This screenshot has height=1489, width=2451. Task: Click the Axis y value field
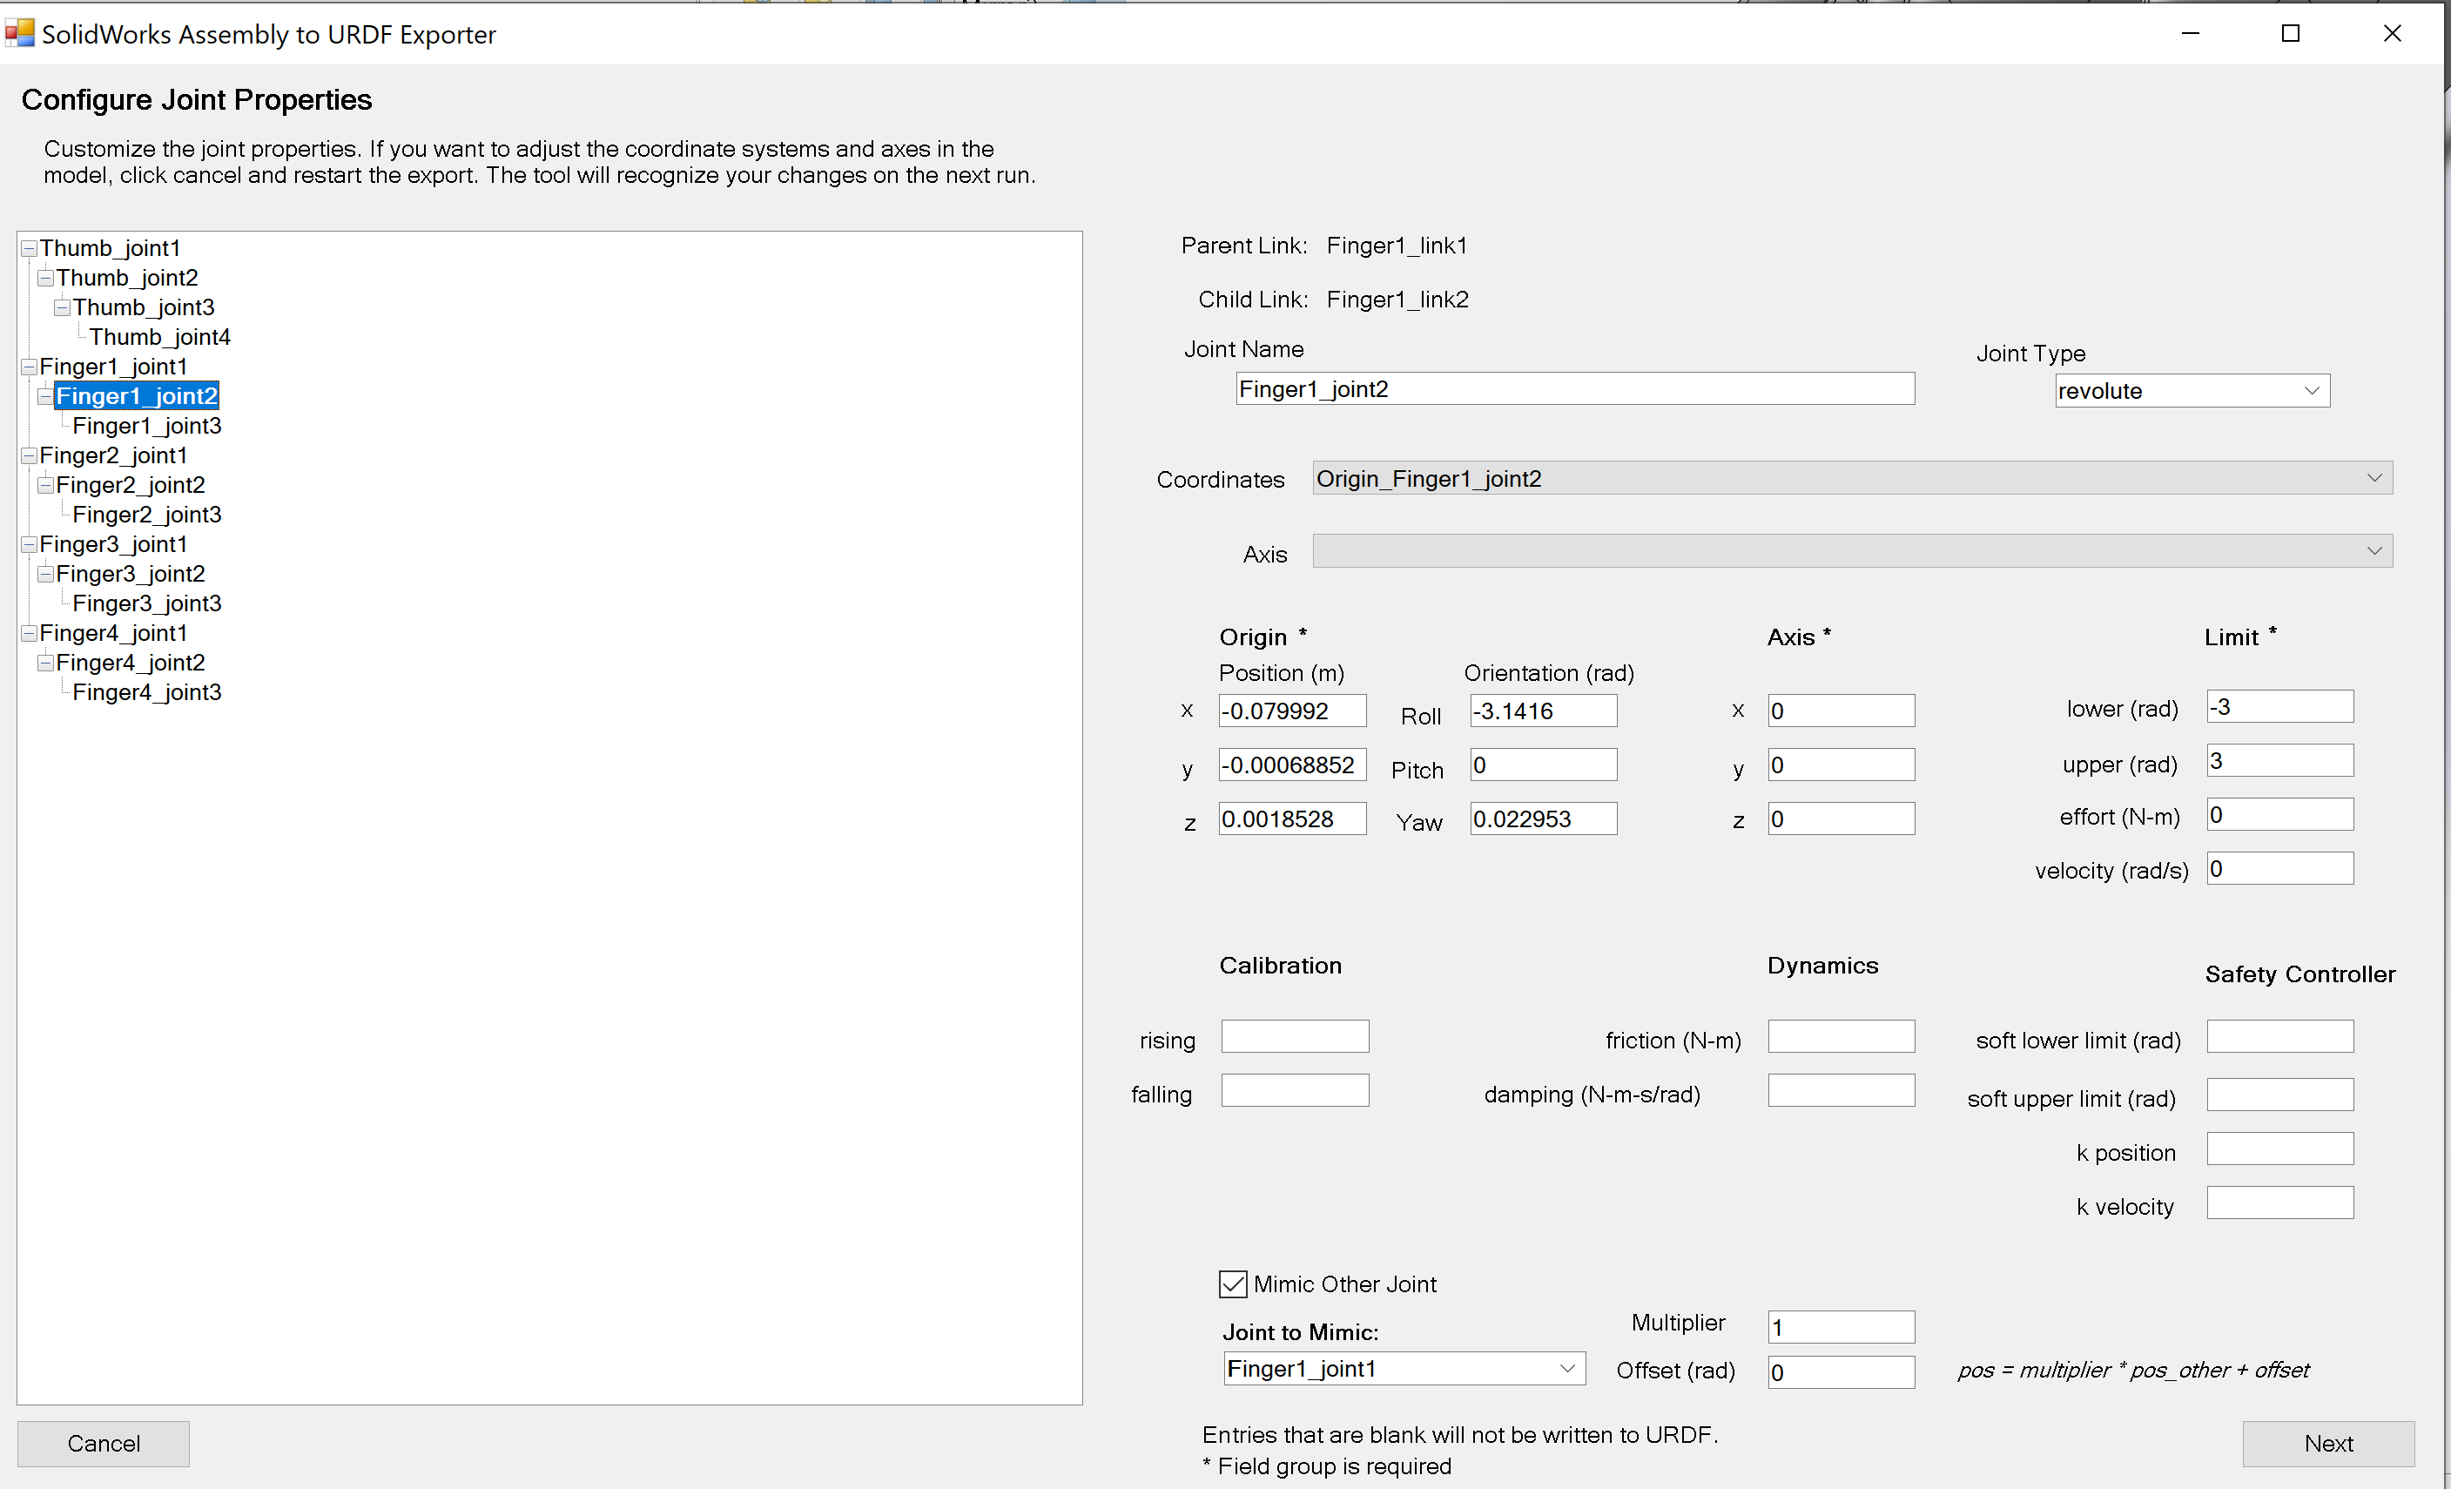pyautogui.click(x=1842, y=765)
